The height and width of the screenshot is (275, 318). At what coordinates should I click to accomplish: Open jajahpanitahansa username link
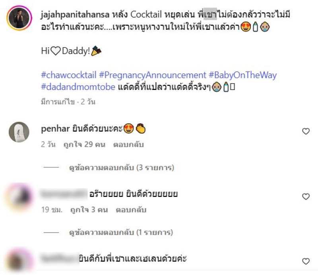(75, 15)
